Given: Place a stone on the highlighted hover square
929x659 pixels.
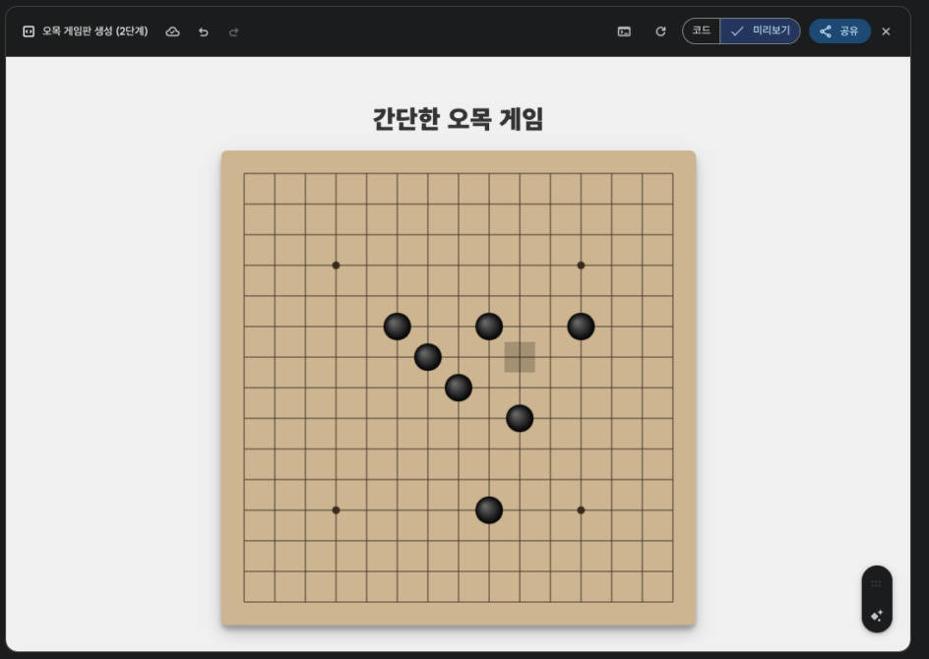Looking at the screenshot, I should pyautogui.click(x=520, y=357).
